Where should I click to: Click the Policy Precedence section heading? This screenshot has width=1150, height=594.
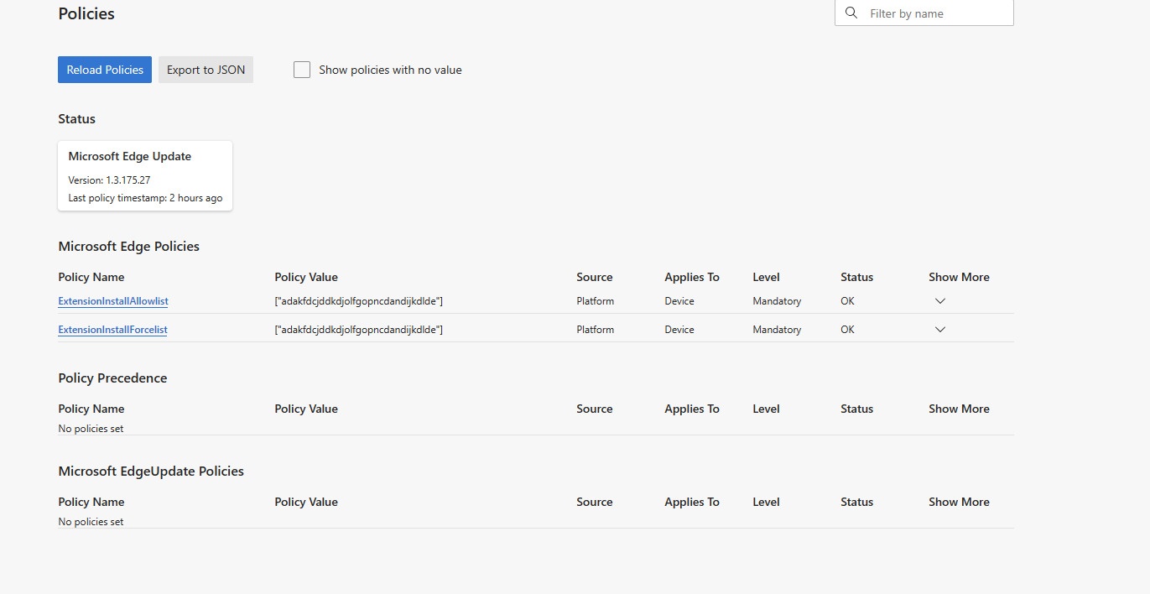coord(112,378)
